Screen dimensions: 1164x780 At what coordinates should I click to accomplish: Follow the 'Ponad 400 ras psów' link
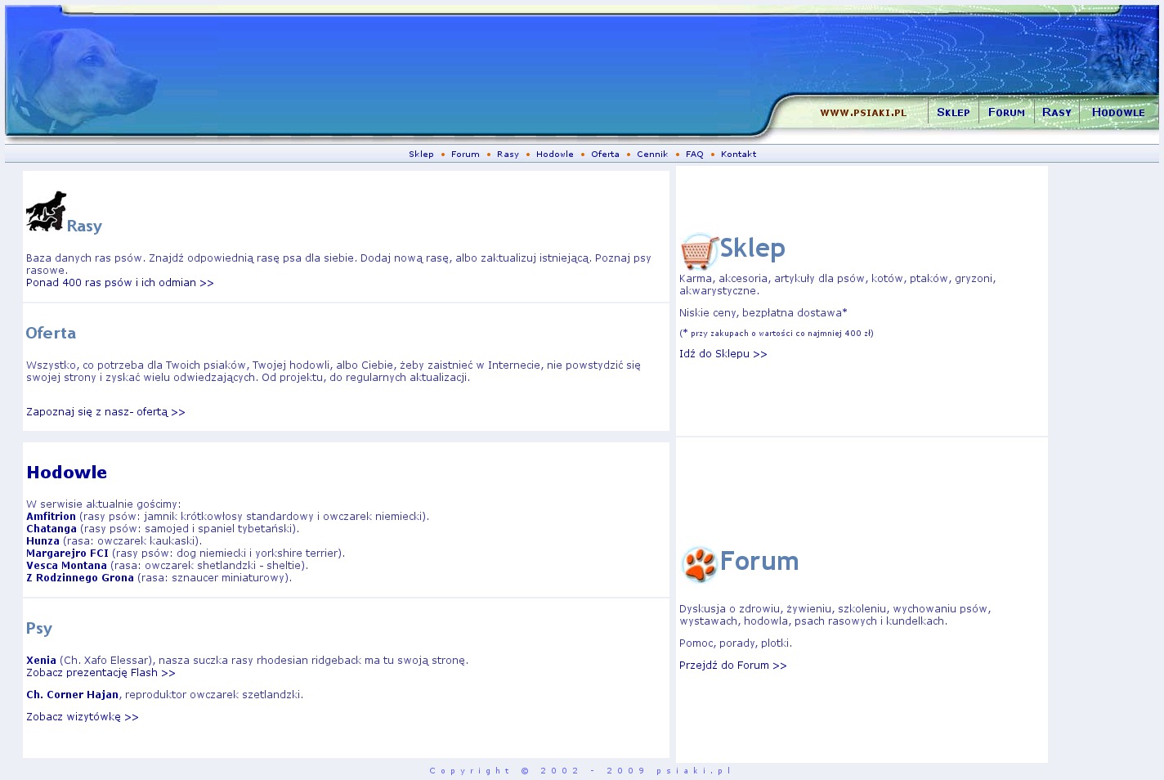[x=120, y=283]
